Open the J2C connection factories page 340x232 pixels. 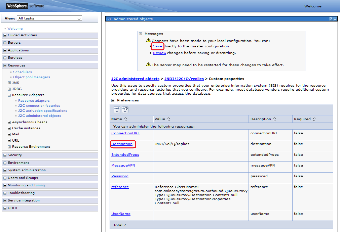(39, 106)
